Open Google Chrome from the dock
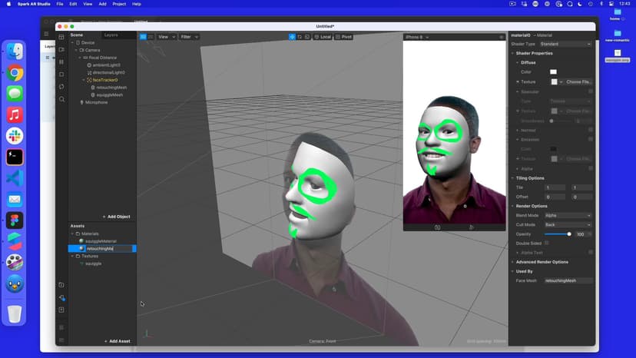Screen dimensions: 636x358 (x=15, y=73)
